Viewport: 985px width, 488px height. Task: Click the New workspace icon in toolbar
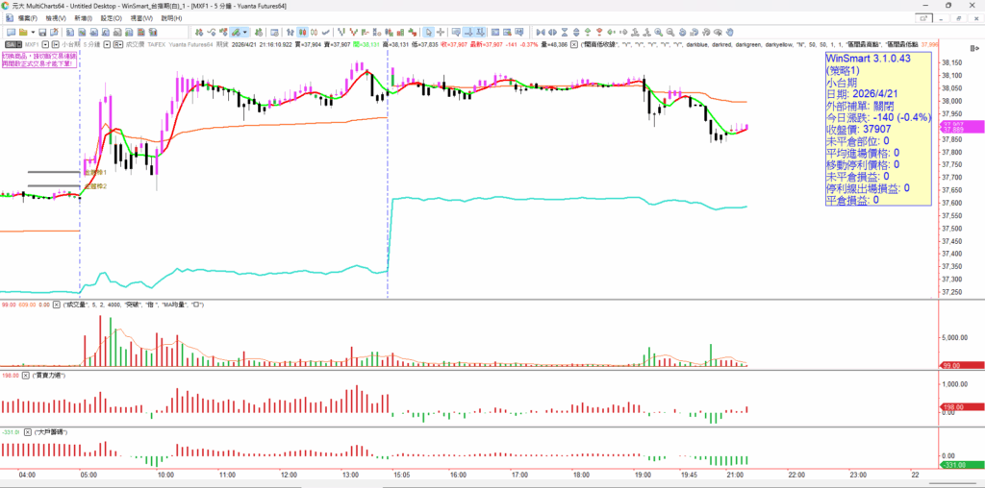(10, 32)
